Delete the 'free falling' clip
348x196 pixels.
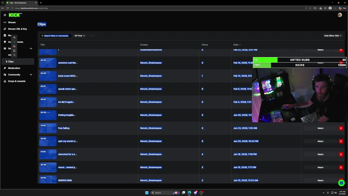tap(341, 128)
